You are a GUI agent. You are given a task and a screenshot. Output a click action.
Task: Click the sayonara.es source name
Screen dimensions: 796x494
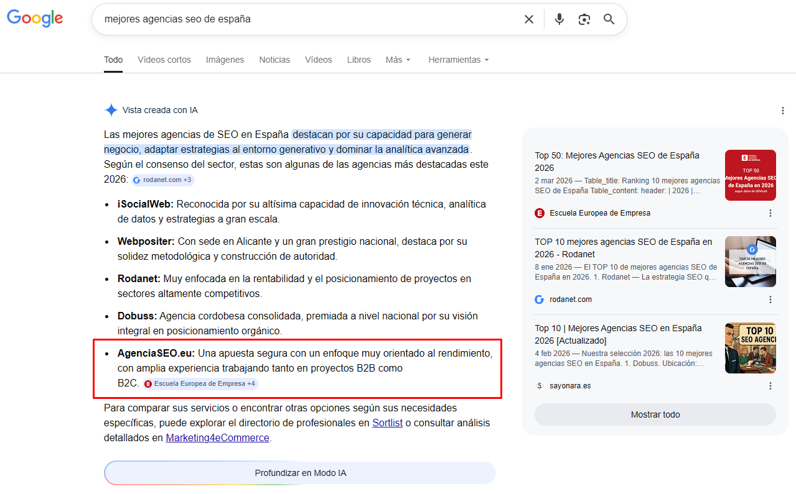[x=570, y=386]
